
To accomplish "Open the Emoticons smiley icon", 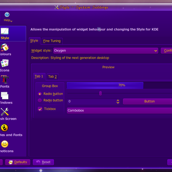I will coord(5,144).
